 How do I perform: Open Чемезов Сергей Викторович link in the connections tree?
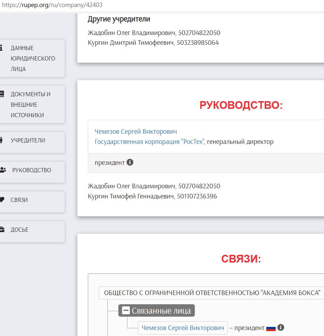point(183,328)
